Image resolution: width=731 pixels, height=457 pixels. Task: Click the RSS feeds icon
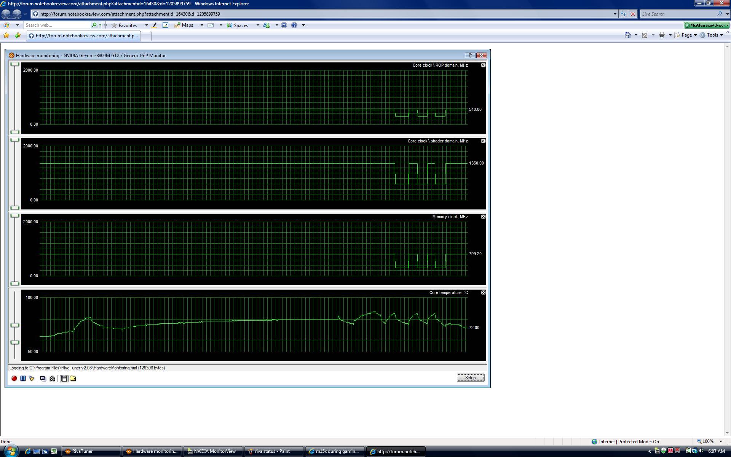[x=645, y=35]
